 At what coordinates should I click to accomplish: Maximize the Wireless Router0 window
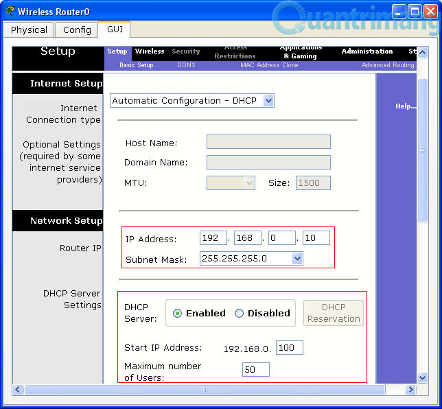click(415, 12)
